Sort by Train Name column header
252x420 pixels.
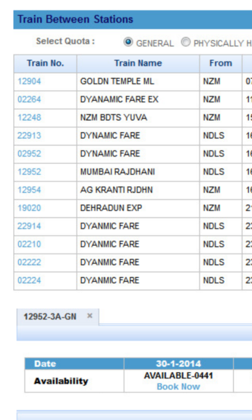pyautogui.click(x=138, y=64)
